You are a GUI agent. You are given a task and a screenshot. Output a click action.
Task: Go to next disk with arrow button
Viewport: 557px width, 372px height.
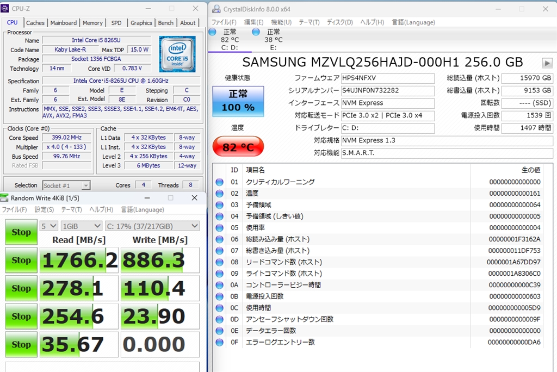(547, 63)
